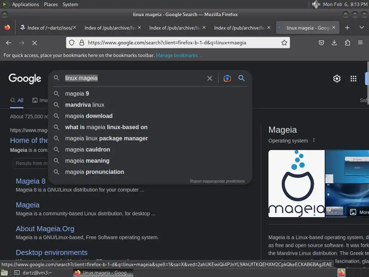
Task: Submit search with blue magnifier button
Action: (241, 78)
